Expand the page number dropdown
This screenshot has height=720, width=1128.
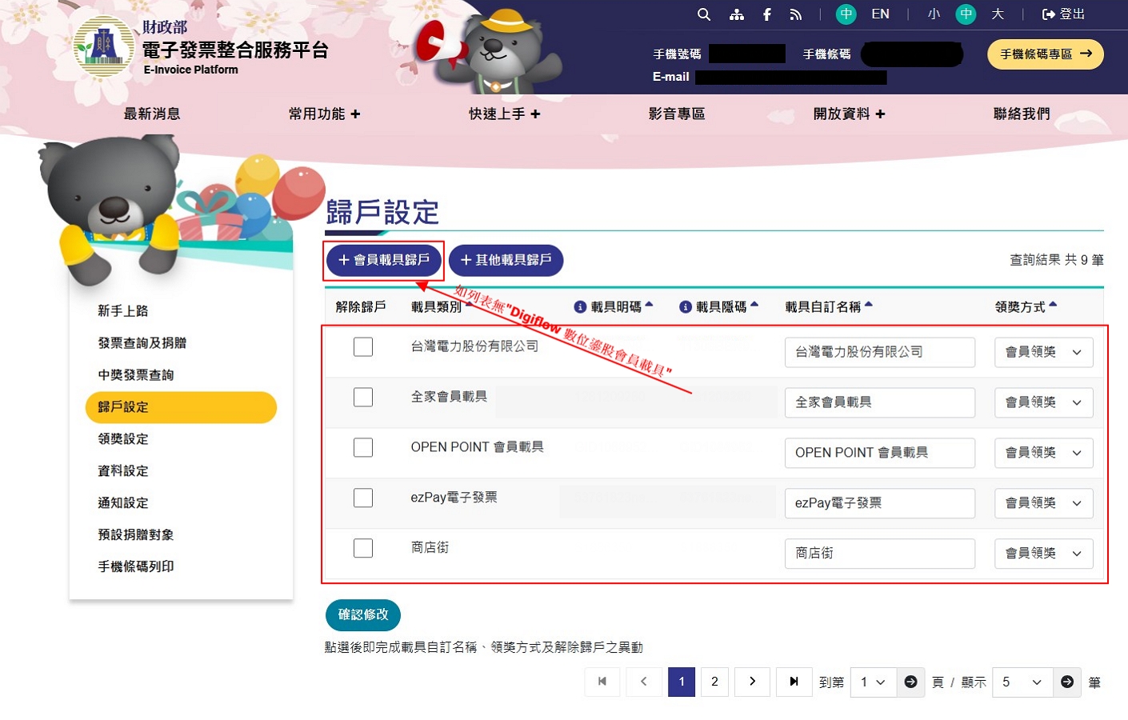point(872,682)
